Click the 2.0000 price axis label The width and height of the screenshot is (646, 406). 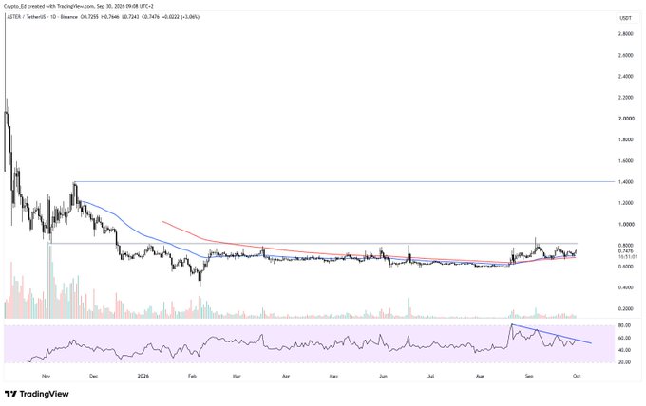click(625, 119)
